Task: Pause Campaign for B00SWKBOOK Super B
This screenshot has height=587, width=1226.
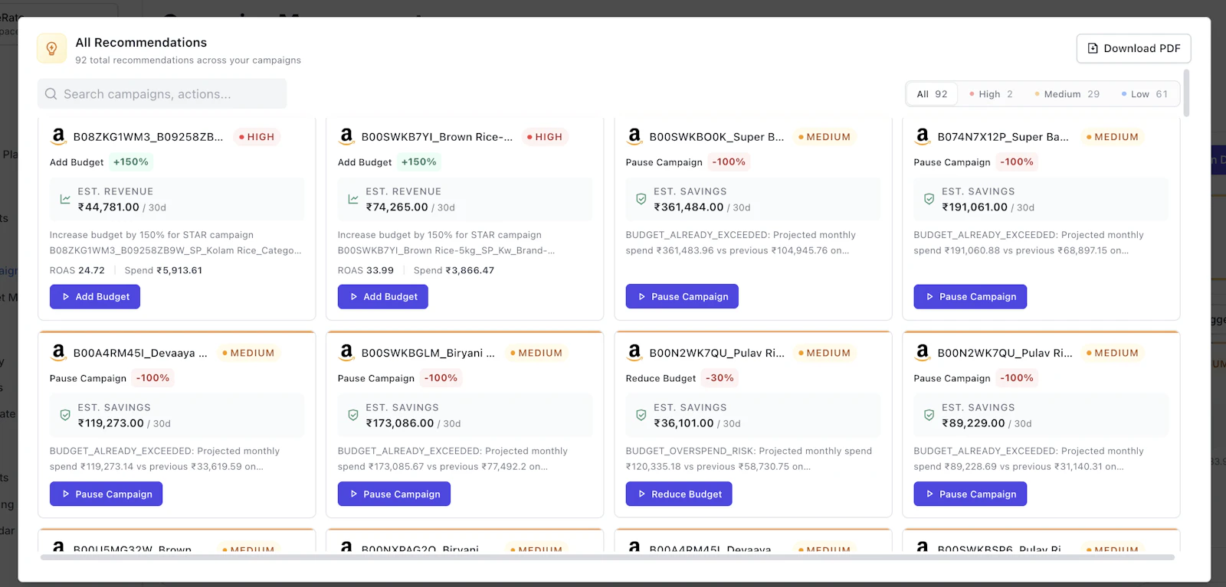Action: [x=682, y=296]
